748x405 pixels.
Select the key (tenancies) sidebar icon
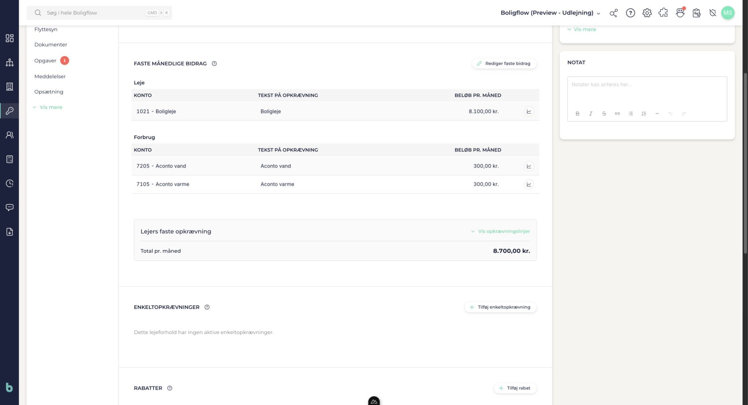coord(10,111)
